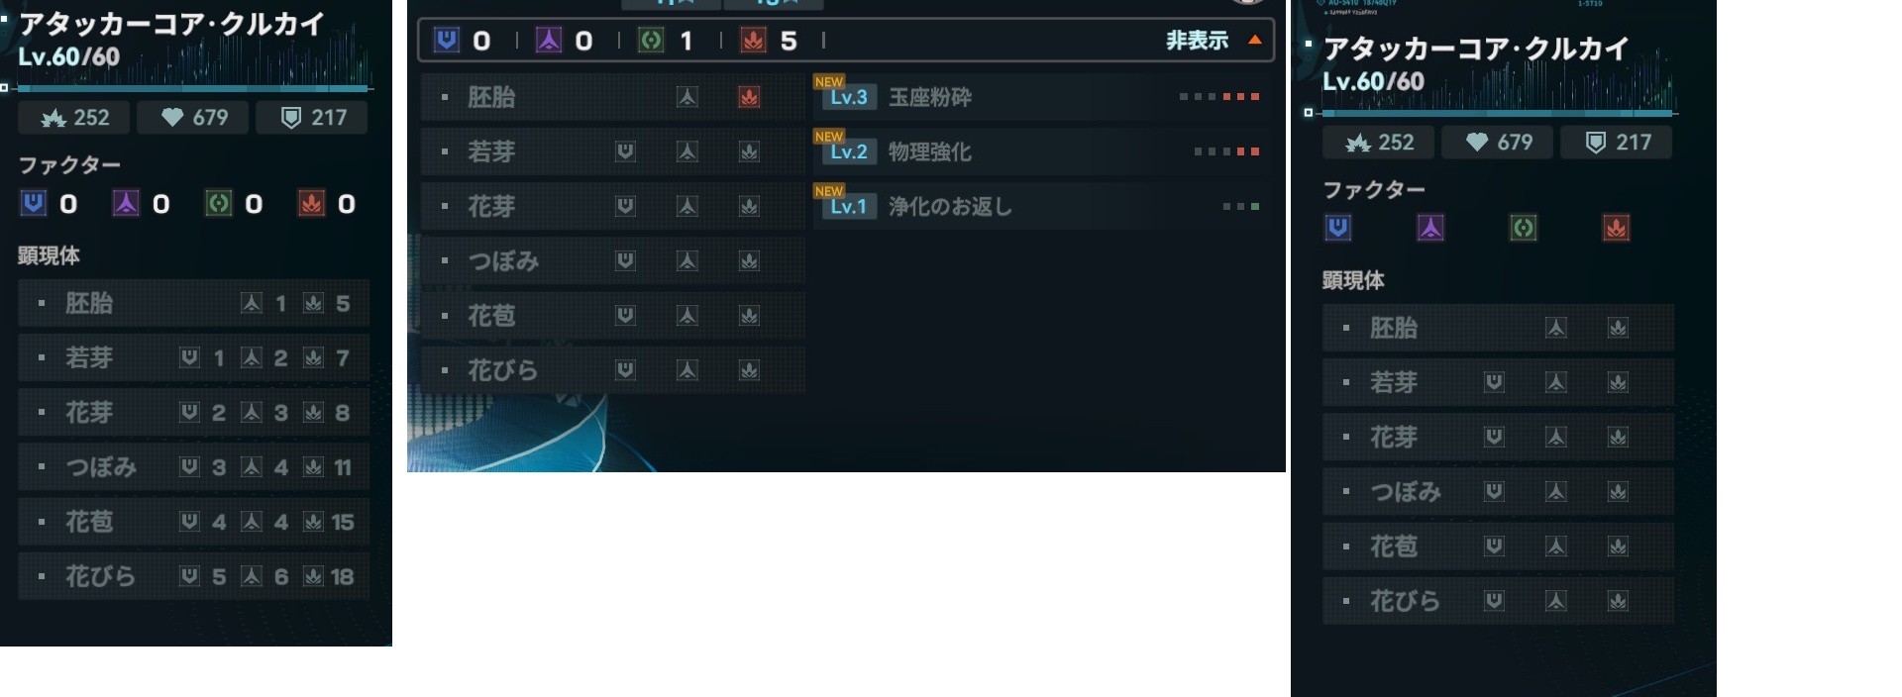The width and height of the screenshot is (1902, 697).
Task: Select the 花芽 row in middle list
Action: click(612, 206)
